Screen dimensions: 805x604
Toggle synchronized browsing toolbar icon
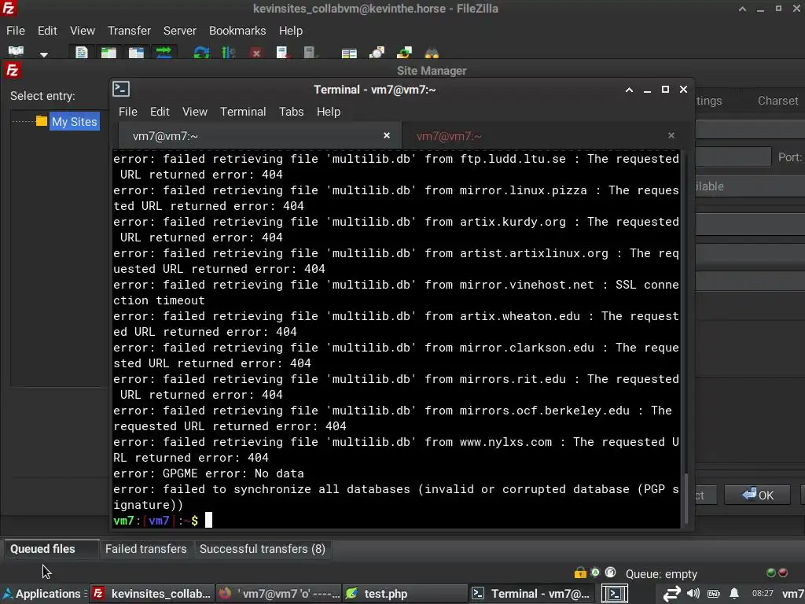(x=405, y=53)
